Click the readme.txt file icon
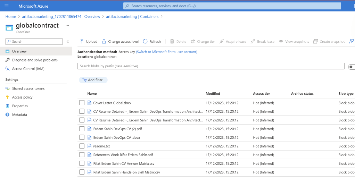 click(89, 146)
